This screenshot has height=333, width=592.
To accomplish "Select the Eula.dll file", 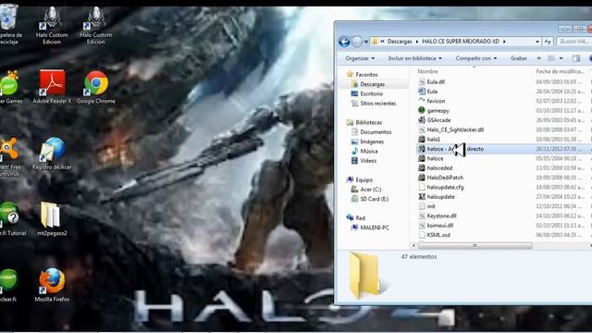I will pyautogui.click(x=436, y=82).
